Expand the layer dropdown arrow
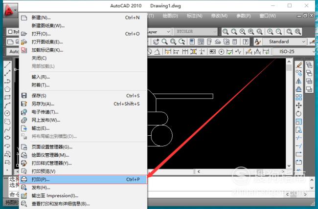The width and height of the screenshot is (318, 209). 168,32
